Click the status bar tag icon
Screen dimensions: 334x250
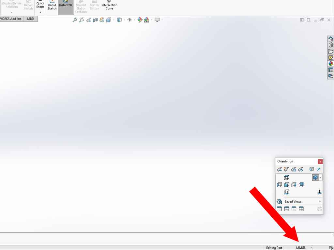point(331,248)
